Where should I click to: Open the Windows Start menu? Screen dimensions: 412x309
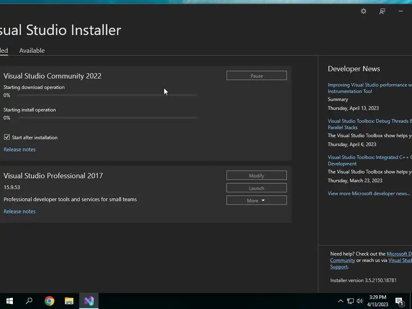(x=10, y=301)
